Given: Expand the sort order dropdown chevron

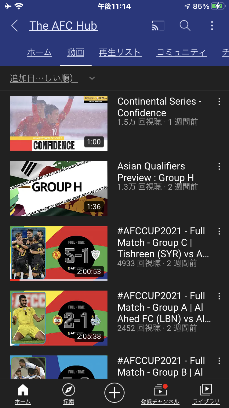Looking at the screenshot, I should tap(92, 79).
